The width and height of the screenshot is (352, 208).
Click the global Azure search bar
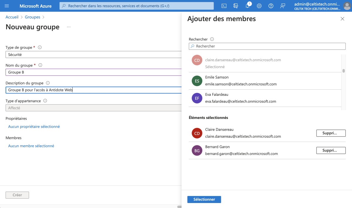(137, 6)
